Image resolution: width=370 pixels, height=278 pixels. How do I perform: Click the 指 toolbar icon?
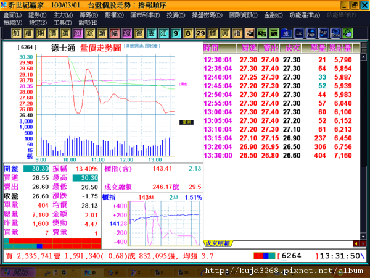click(237, 33)
